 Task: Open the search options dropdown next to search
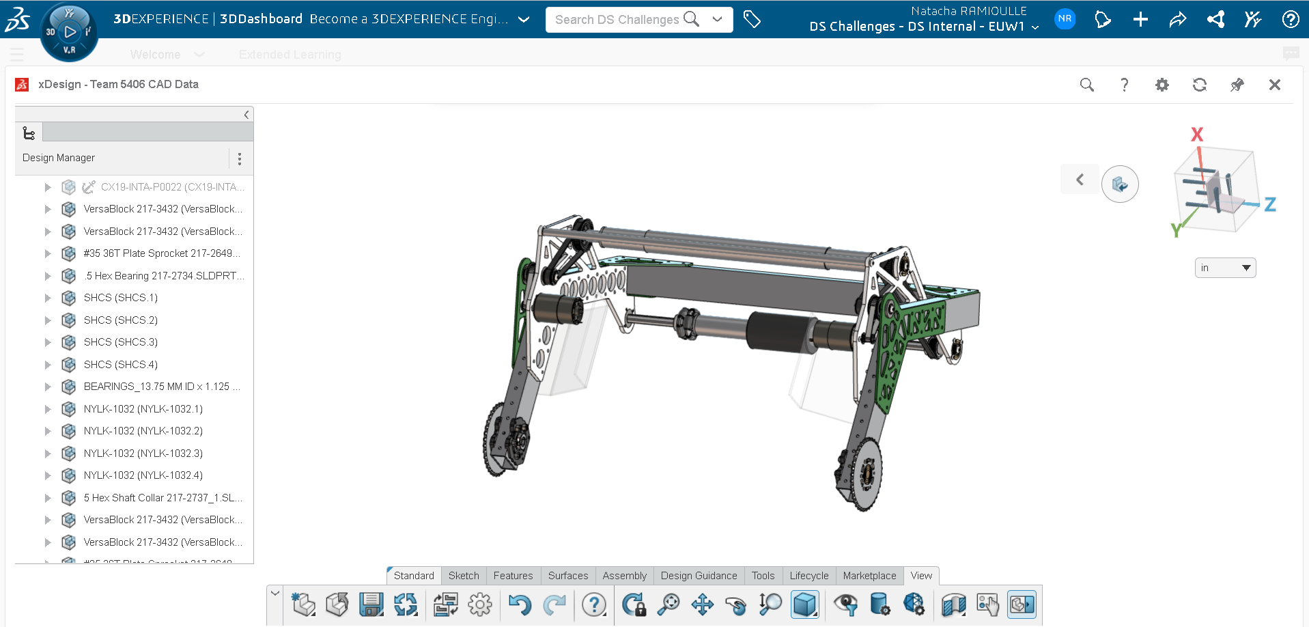pyautogui.click(x=717, y=19)
